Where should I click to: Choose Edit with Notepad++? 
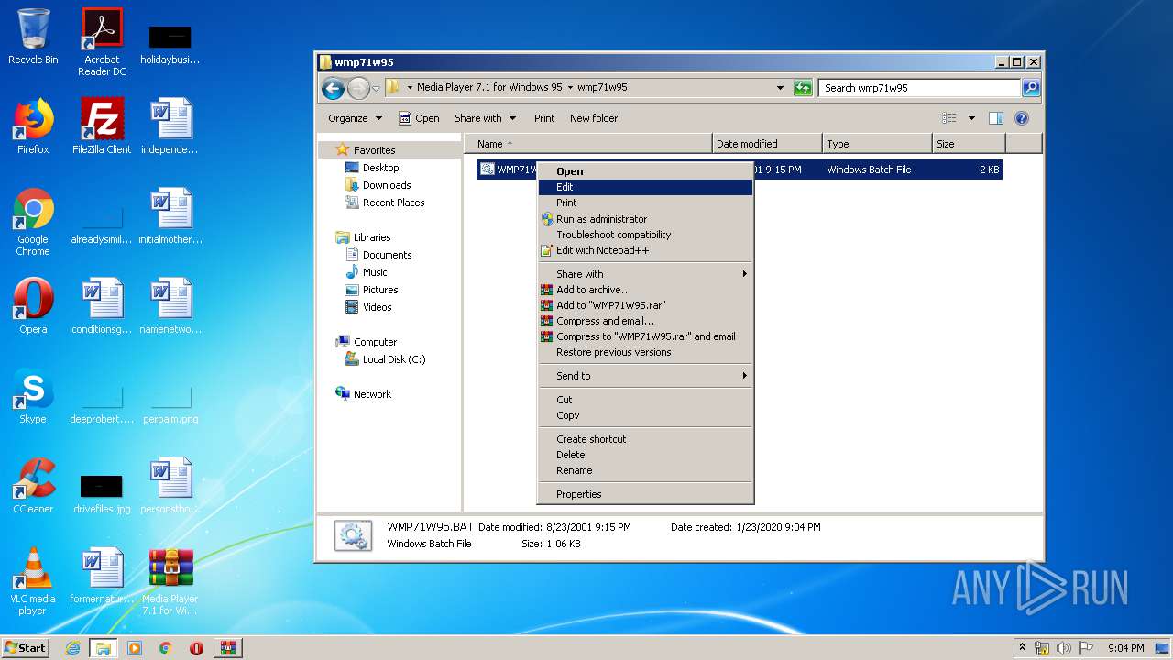pyautogui.click(x=645, y=250)
